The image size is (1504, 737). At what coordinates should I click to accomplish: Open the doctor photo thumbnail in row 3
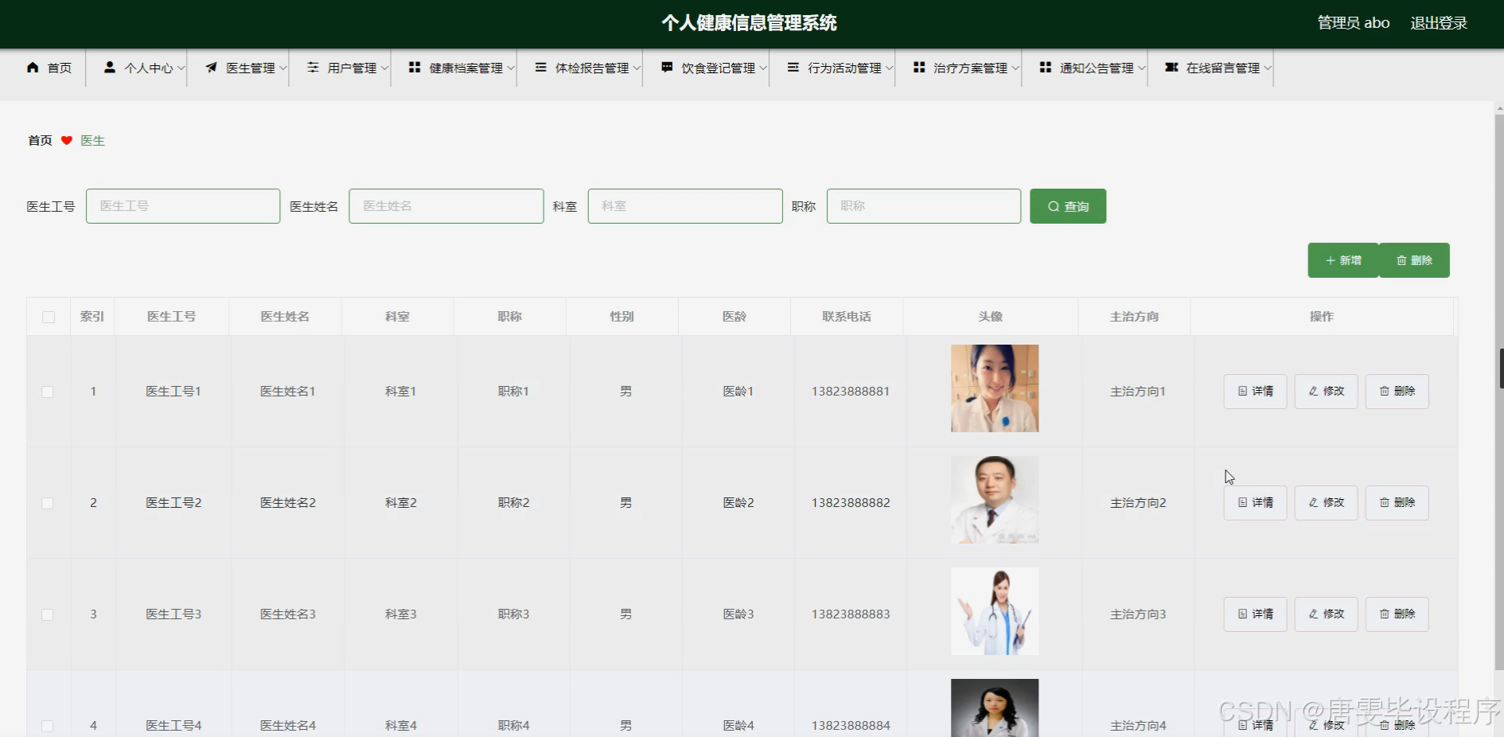[x=995, y=611]
